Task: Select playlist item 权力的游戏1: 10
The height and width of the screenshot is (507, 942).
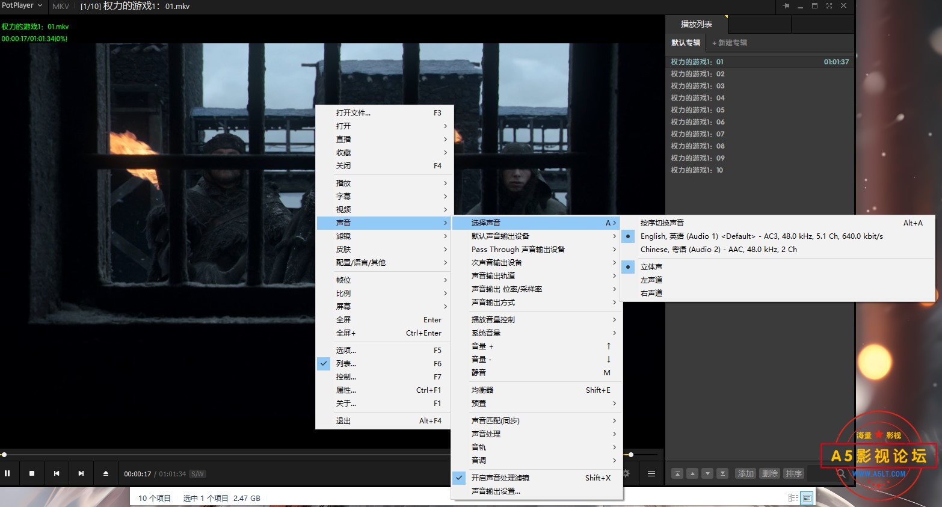Action: (760, 170)
